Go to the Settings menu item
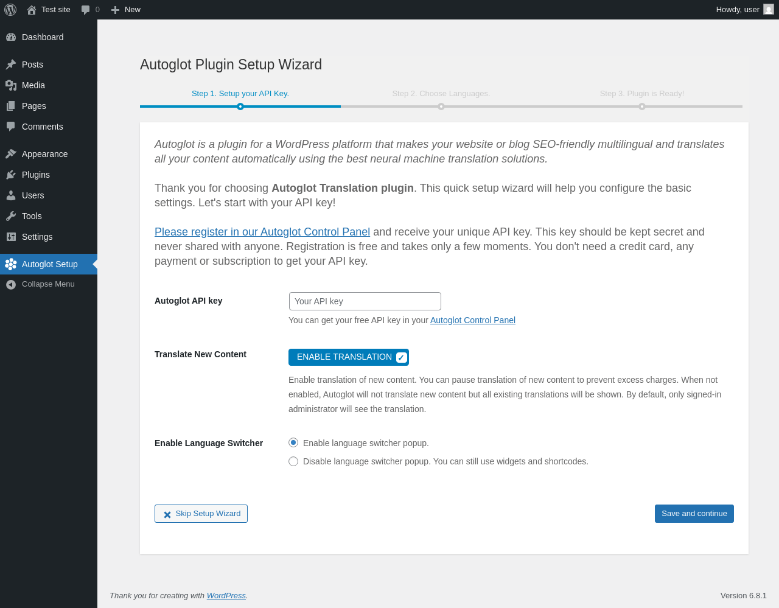 coord(37,237)
